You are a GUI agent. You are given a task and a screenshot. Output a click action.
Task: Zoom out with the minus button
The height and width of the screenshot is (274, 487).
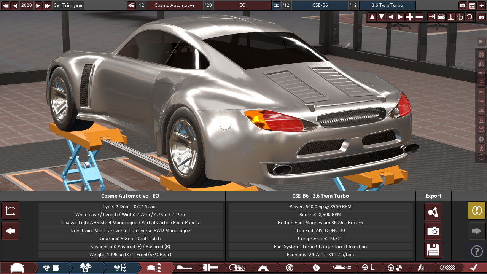click(x=419, y=17)
